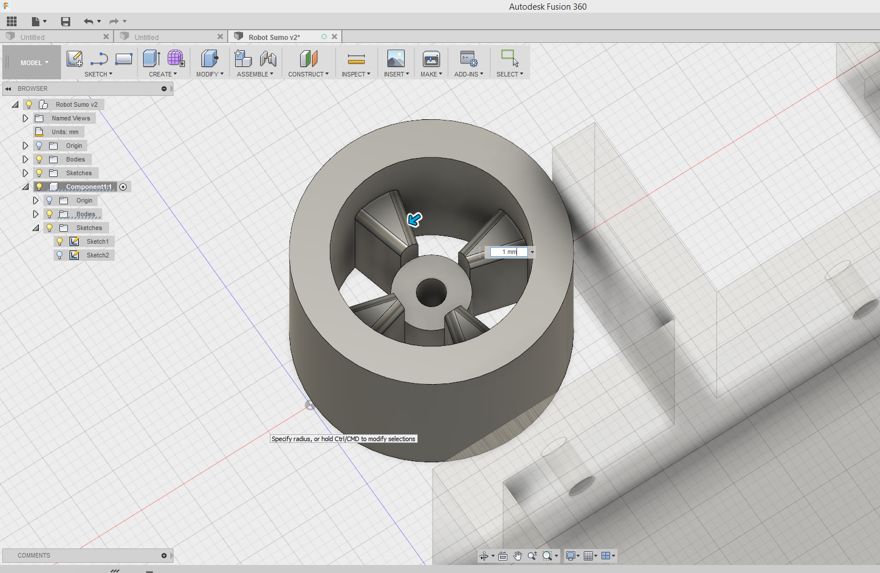
Task: Toggle Robot Sumo v2 visibility bulb
Action: tap(29, 104)
